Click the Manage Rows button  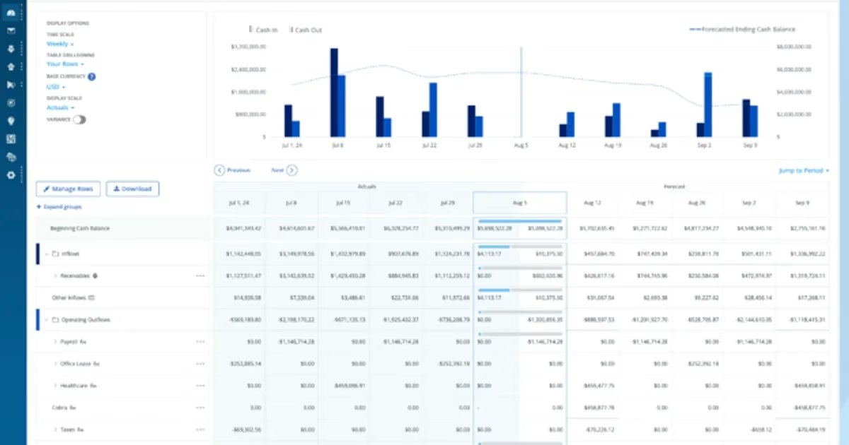point(68,189)
